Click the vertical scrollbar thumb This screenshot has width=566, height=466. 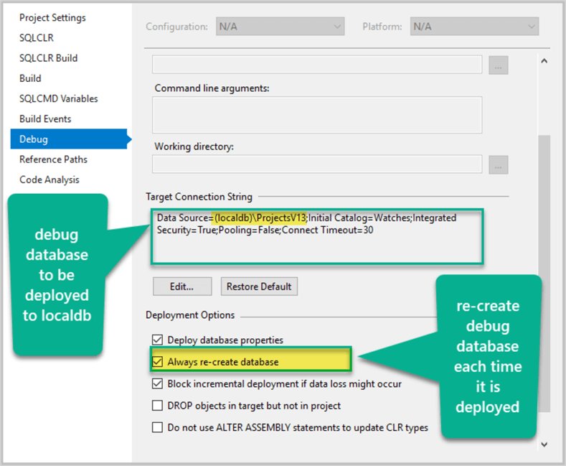pyautogui.click(x=544, y=274)
